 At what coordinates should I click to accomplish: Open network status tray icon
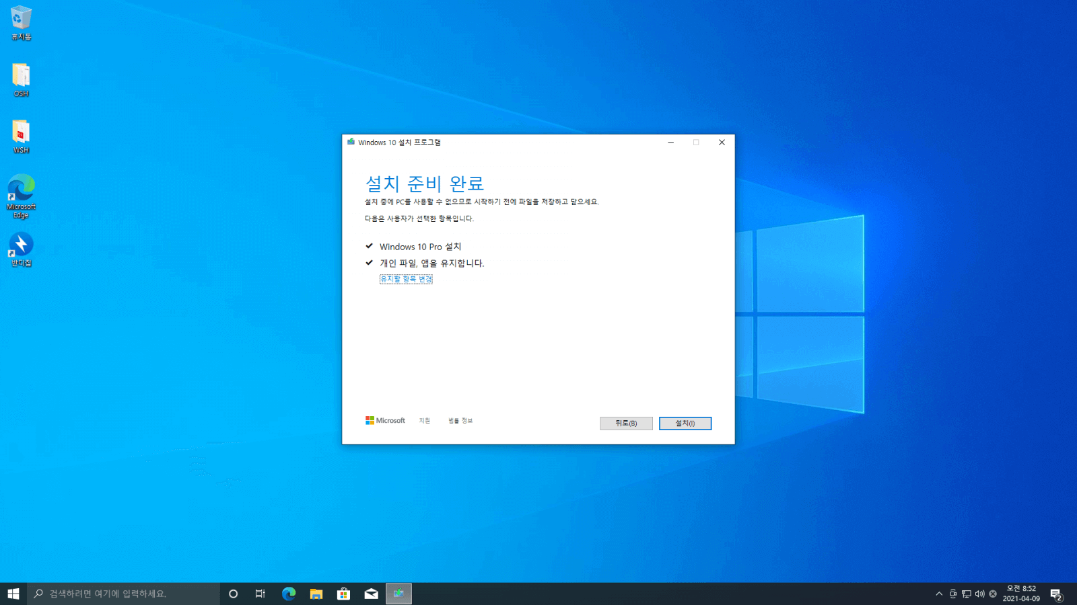tap(966, 594)
